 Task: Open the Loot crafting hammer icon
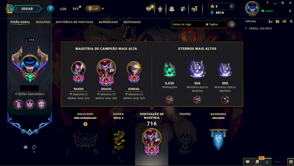(x=183, y=8)
